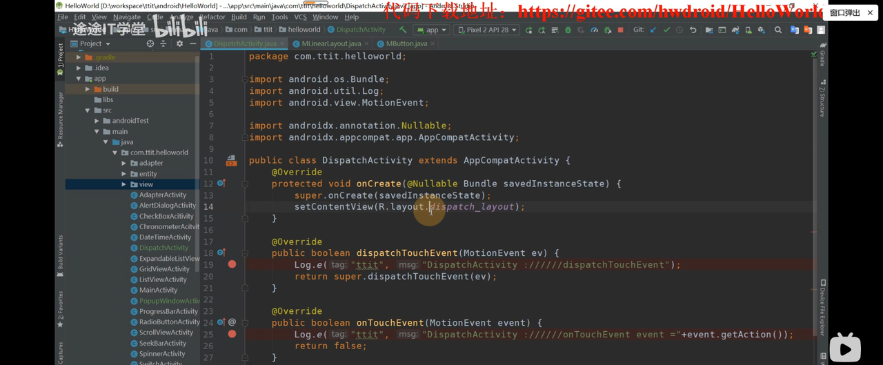This screenshot has height=365, width=883.
Task: Click the Git Commit green checkmark
Action: pos(666,30)
